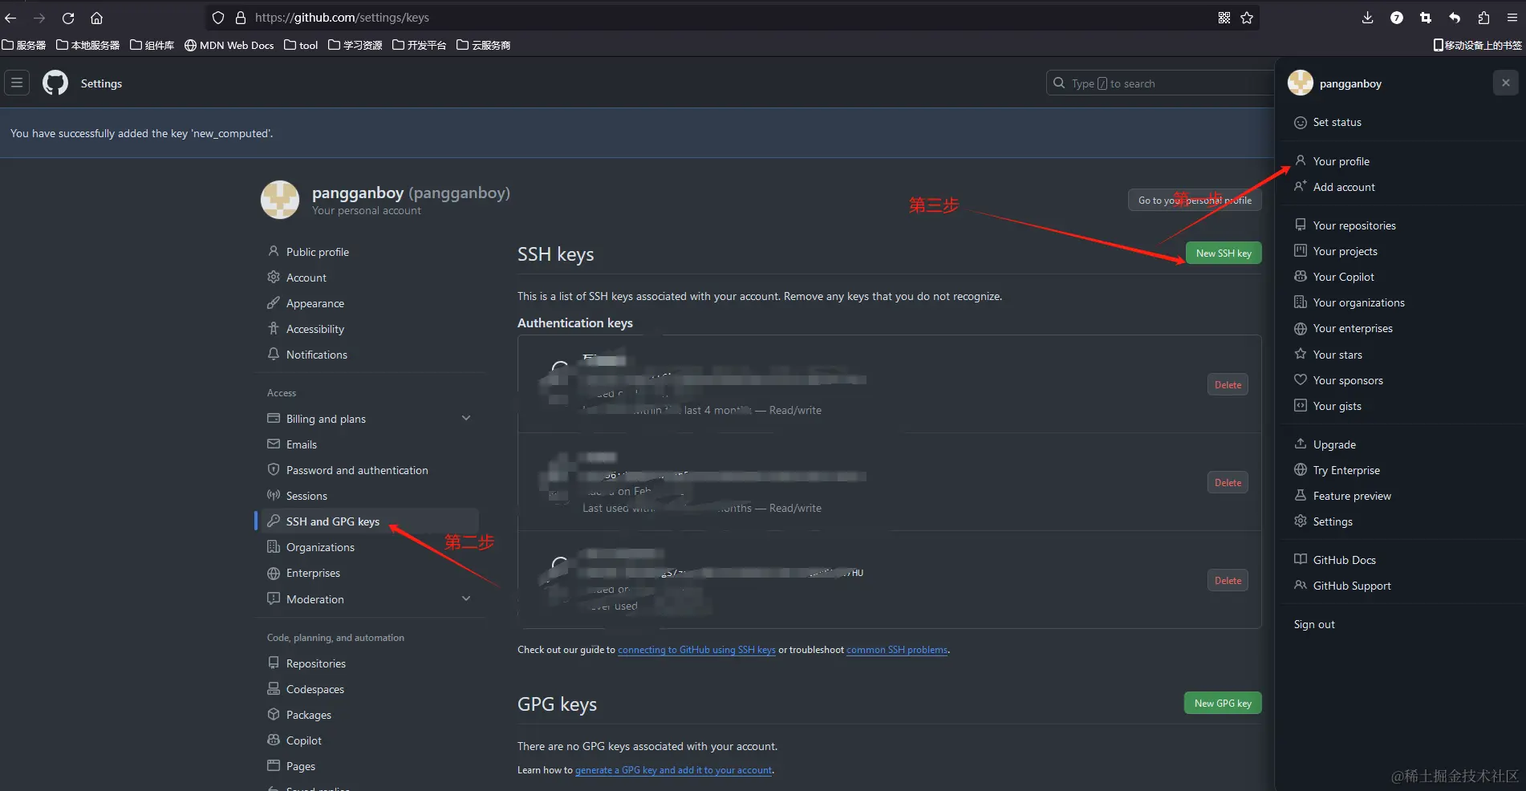Screen dimensions: 1526x791
Task: Bookmark page with the star icon
Action: coord(1247,18)
